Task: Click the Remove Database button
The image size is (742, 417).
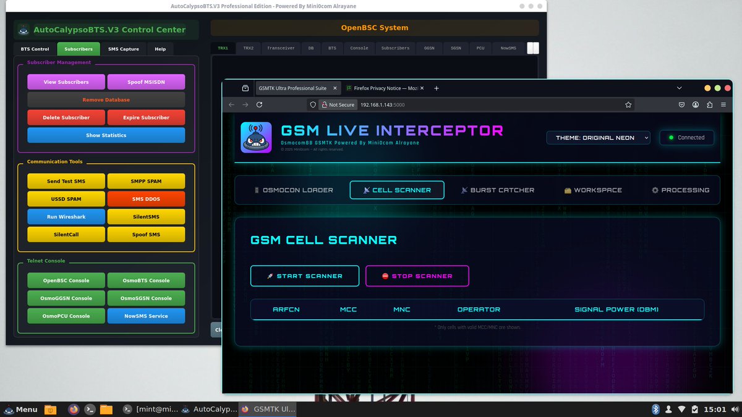Action: 106,99
